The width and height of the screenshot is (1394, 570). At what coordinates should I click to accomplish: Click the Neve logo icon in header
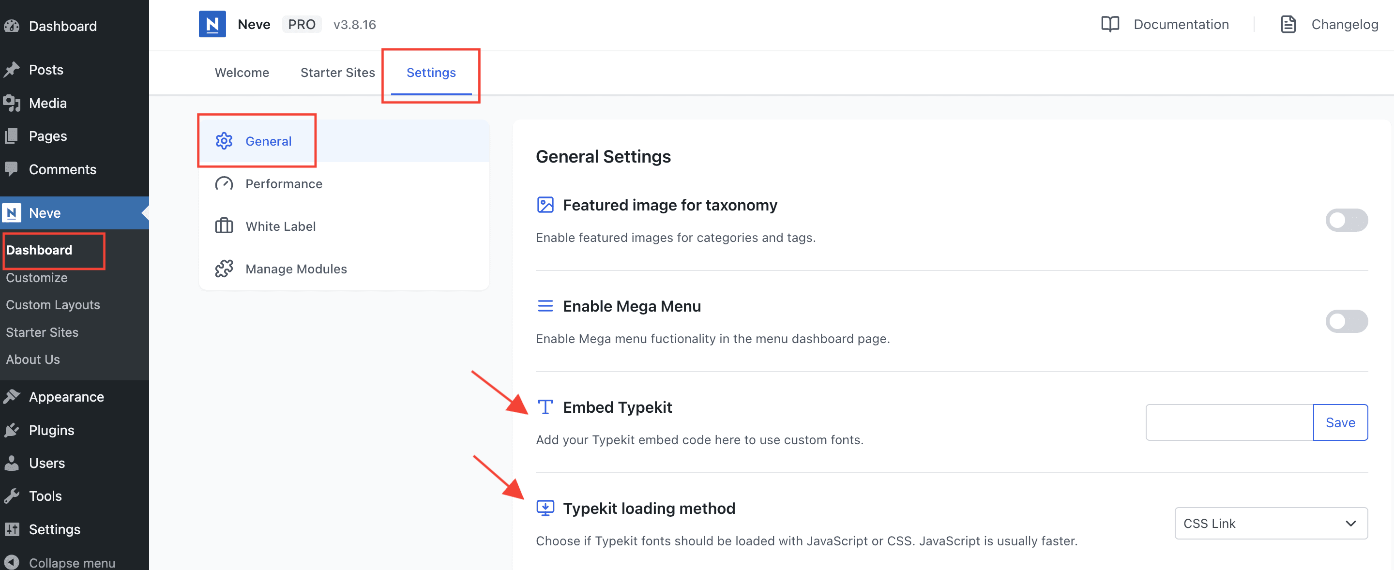coord(212,24)
